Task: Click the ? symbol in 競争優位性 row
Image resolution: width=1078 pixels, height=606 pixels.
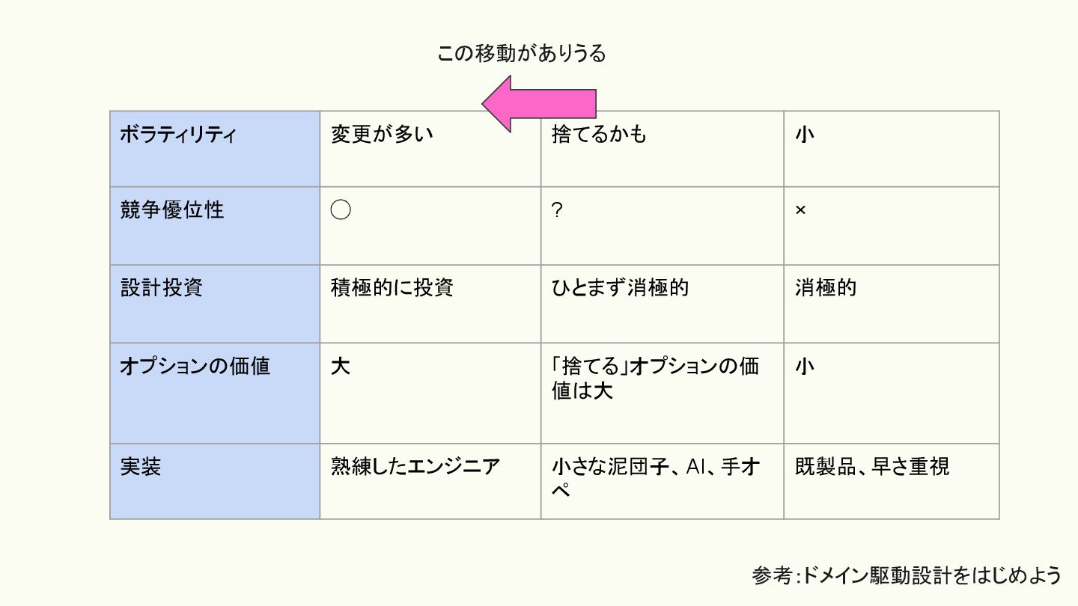Action: pos(557,211)
